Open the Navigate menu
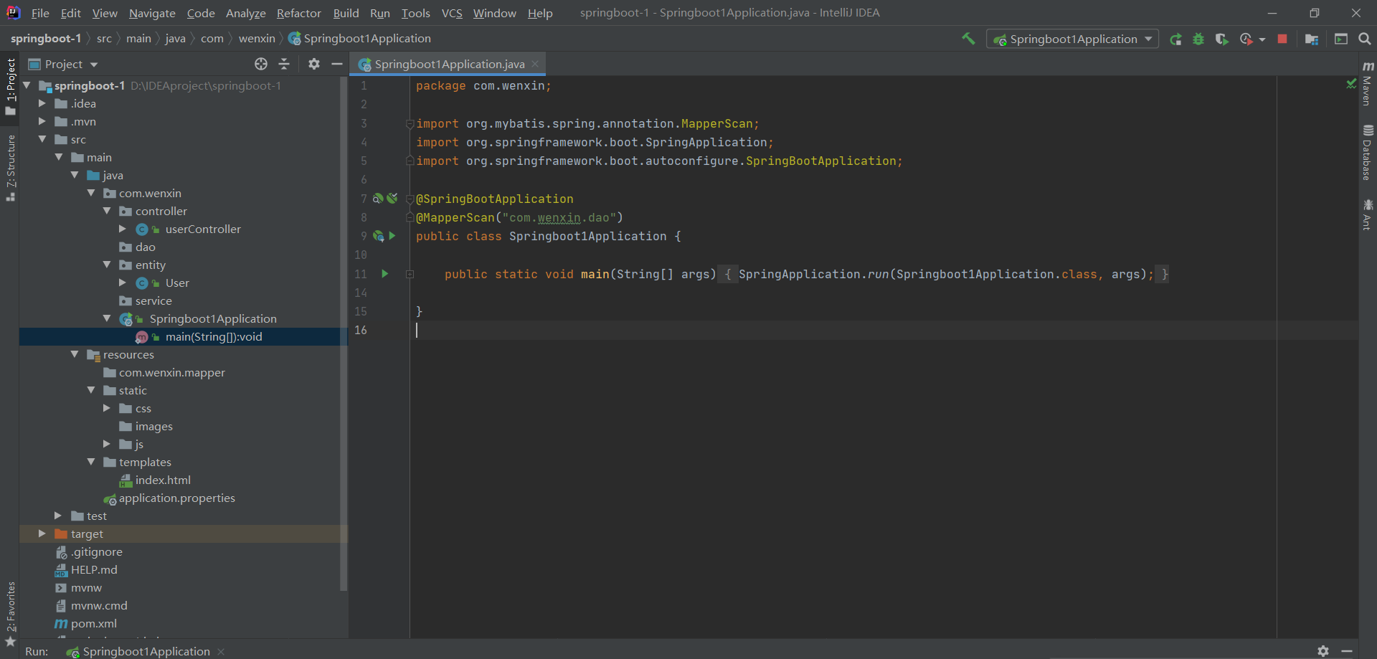Screen dimensions: 1377x659 152,13
